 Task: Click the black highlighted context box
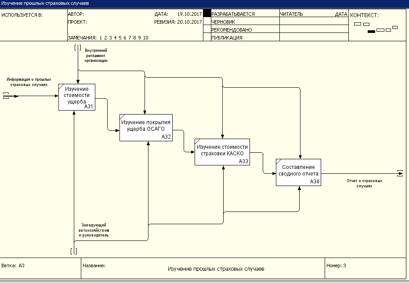(372, 32)
